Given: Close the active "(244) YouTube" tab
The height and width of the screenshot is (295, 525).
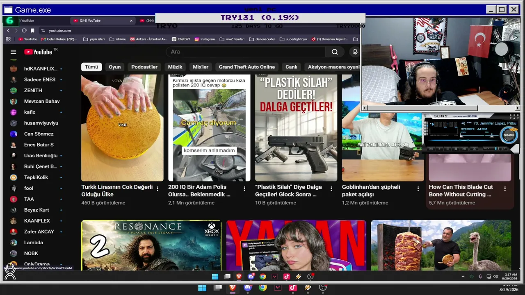Looking at the screenshot, I should click(x=131, y=20).
